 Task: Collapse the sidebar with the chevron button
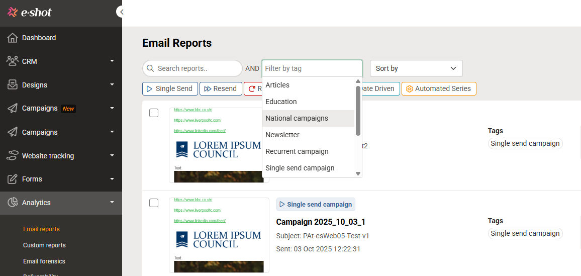121,12
